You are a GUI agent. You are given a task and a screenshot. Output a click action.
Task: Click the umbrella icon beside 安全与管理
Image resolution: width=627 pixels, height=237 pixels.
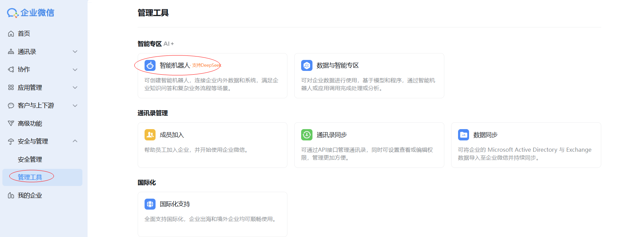pos(11,141)
